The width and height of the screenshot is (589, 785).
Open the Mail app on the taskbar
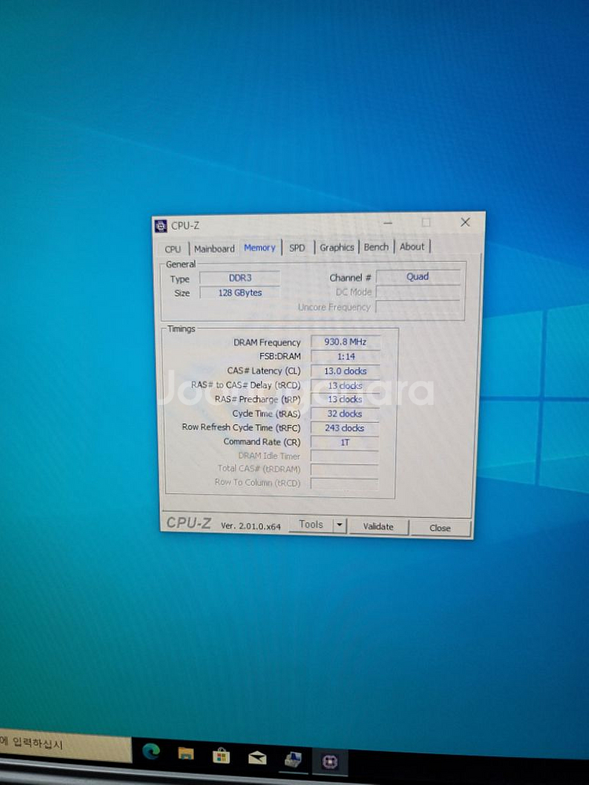[x=258, y=758]
